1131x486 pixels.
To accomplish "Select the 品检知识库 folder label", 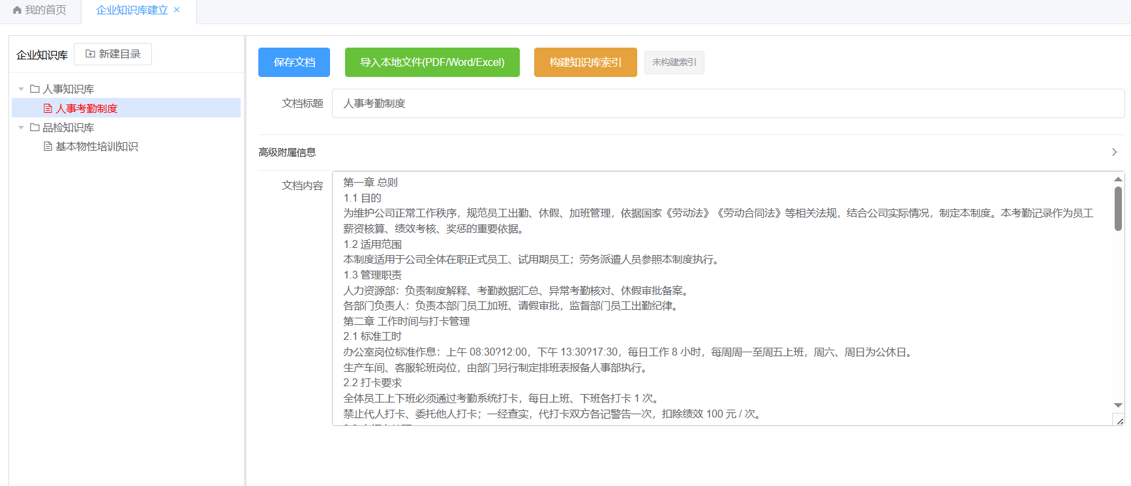I will click(68, 128).
